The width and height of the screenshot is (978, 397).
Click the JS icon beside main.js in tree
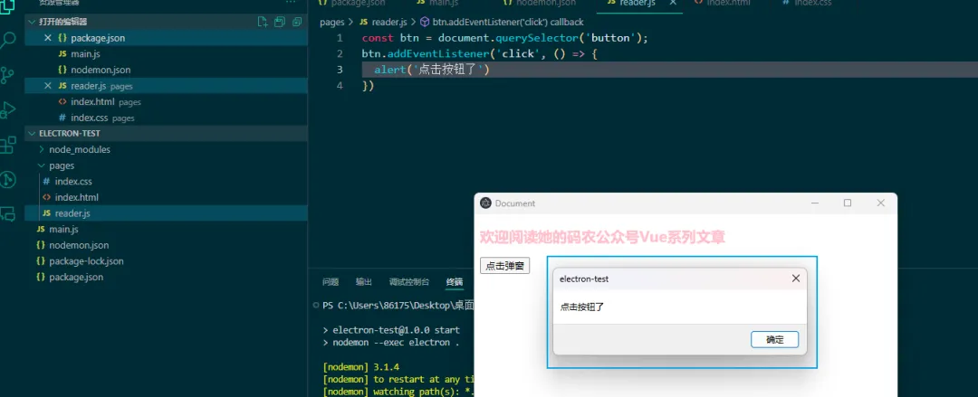click(x=41, y=230)
